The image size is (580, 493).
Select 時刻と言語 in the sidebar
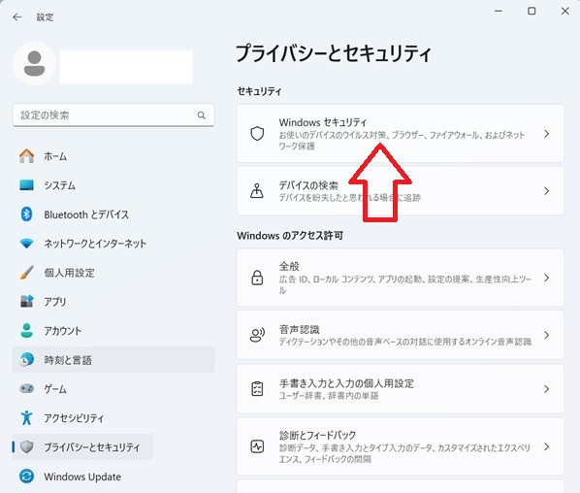113,359
